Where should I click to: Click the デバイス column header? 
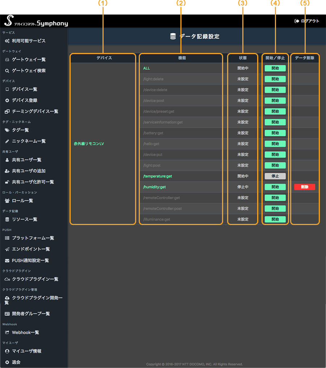click(x=104, y=58)
